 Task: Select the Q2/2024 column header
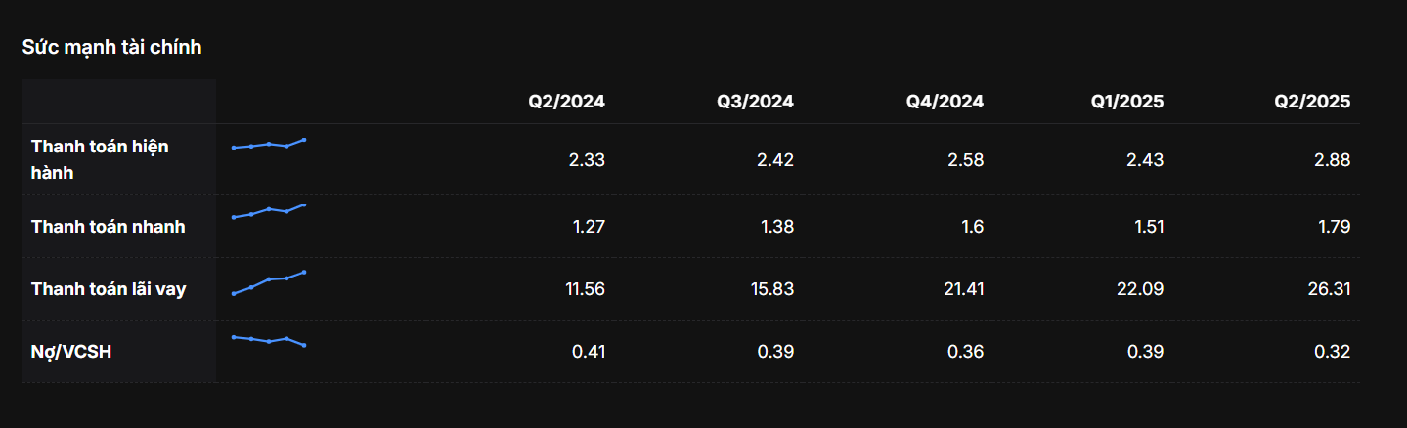[566, 102]
